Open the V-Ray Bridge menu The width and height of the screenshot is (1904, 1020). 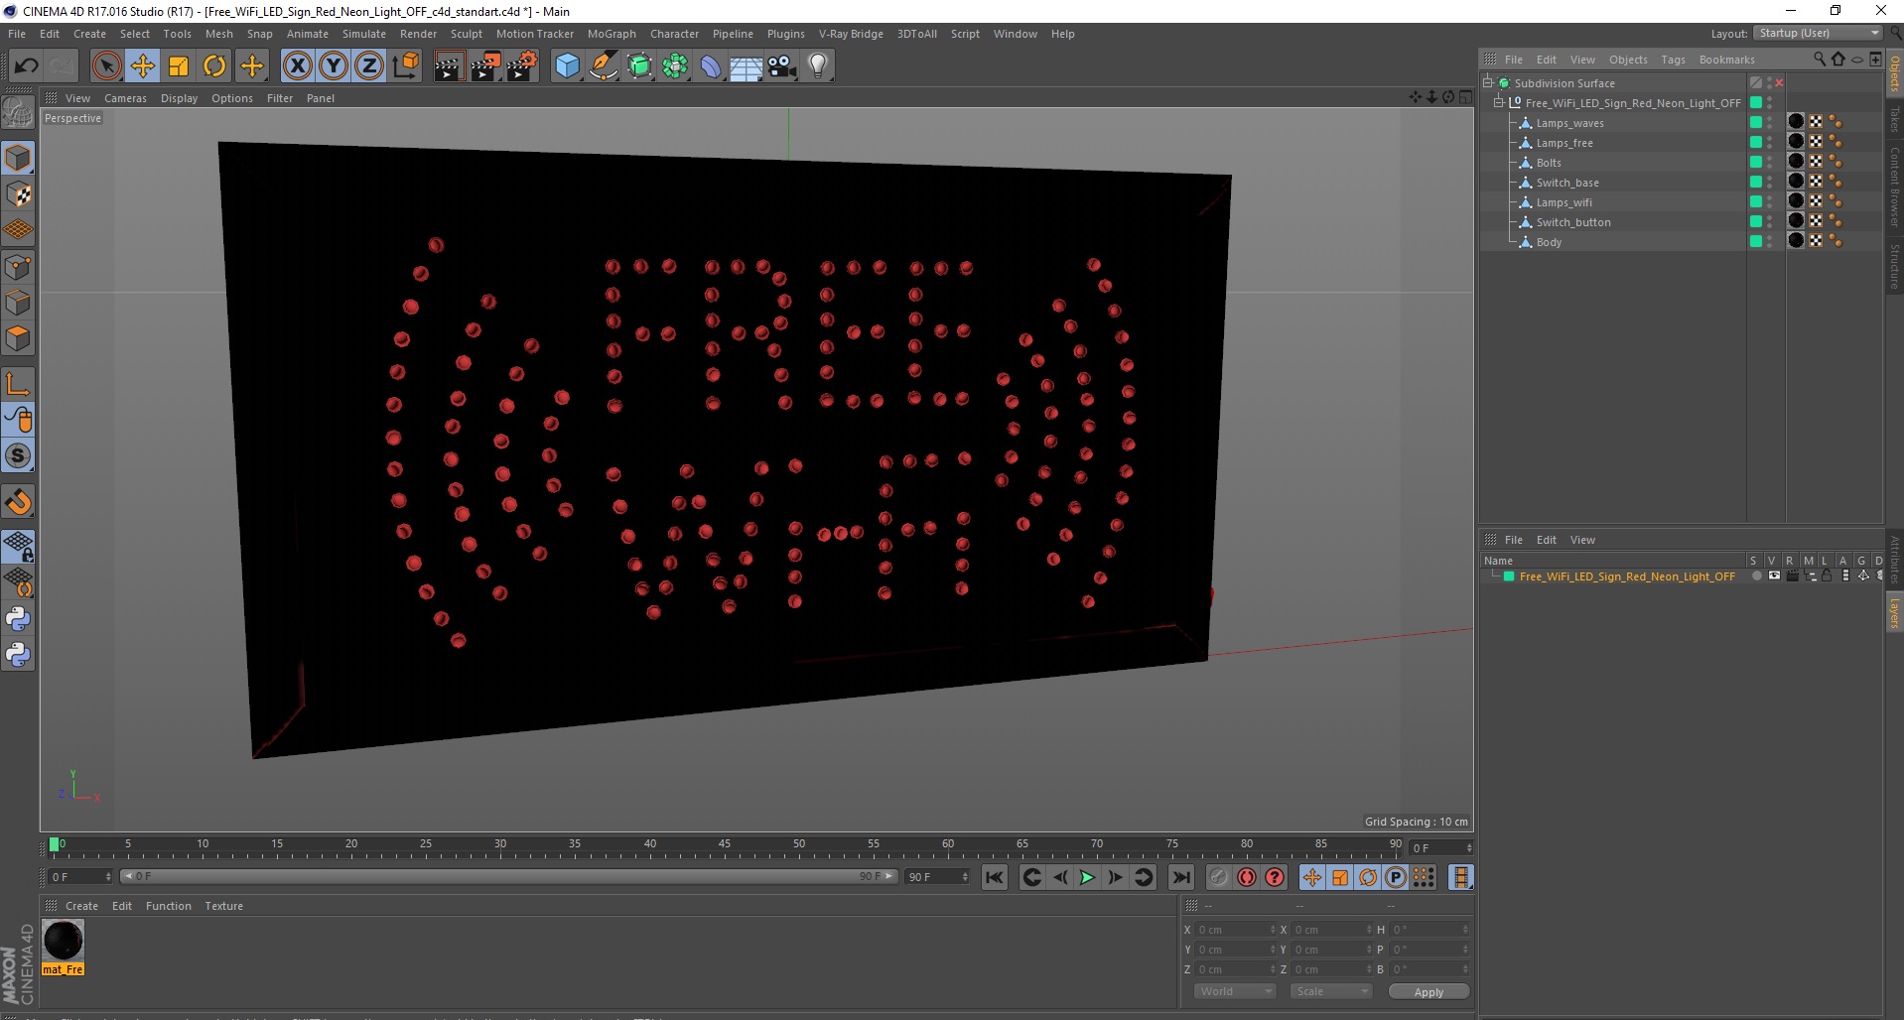[x=851, y=34]
